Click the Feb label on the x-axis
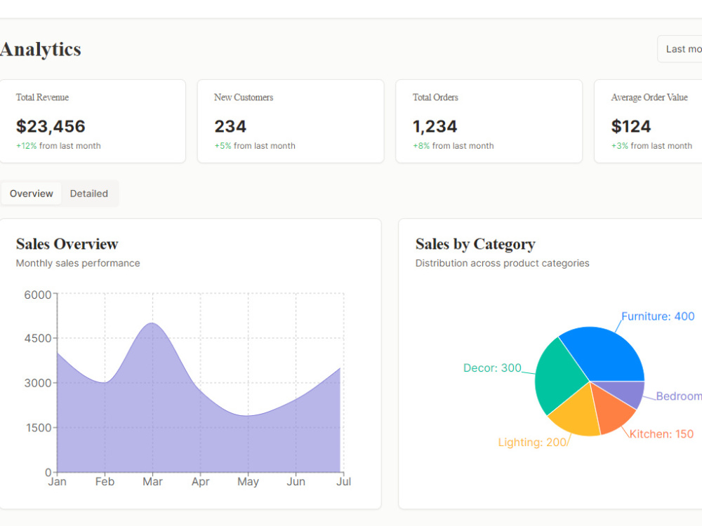Viewport: 702px width, 526px height. pos(105,482)
